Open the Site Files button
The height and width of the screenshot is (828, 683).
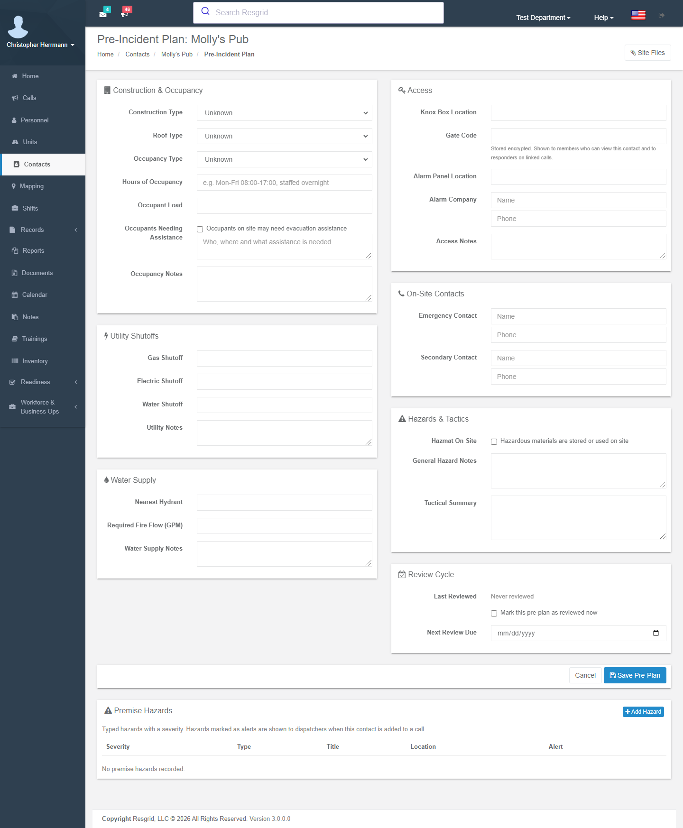[648, 53]
